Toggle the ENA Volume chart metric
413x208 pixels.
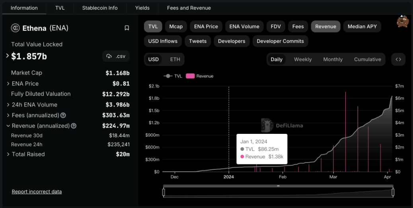coord(244,26)
